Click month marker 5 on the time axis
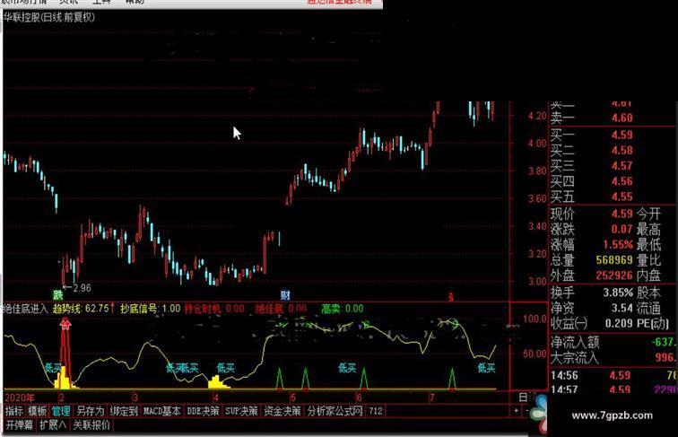The width and height of the screenshot is (678, 437). [x=292, y=398]
